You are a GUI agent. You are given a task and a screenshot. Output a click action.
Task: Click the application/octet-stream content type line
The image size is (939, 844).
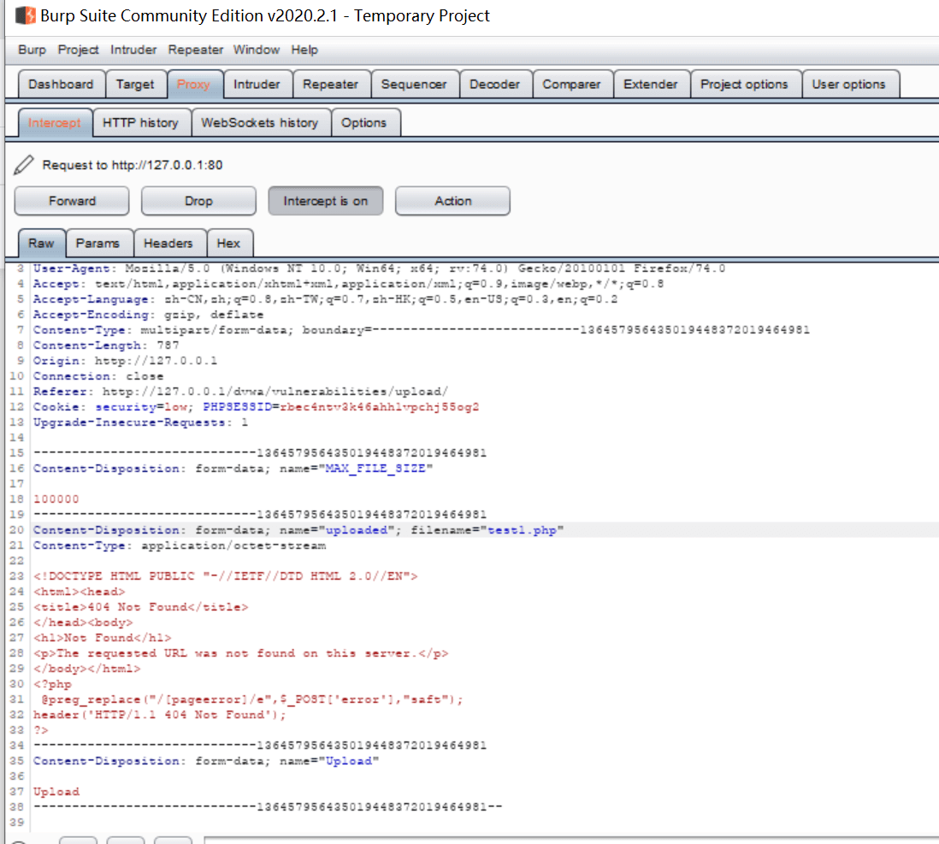(x=180, y=546)
